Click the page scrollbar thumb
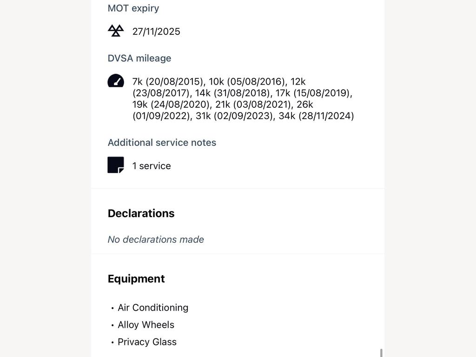Viewport: 476px width, 357px height. click(x=381, y=353)
